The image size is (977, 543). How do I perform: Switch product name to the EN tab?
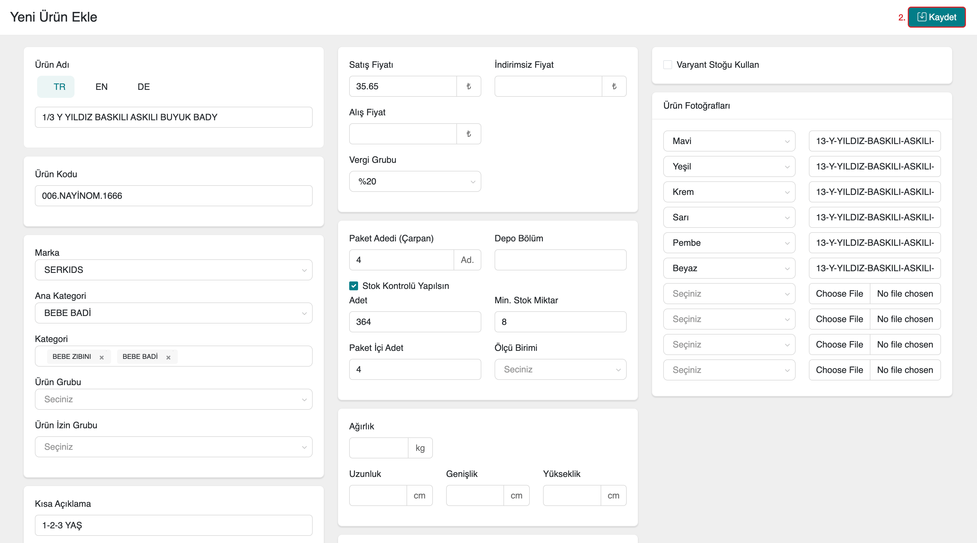click(x=101, y=87)
